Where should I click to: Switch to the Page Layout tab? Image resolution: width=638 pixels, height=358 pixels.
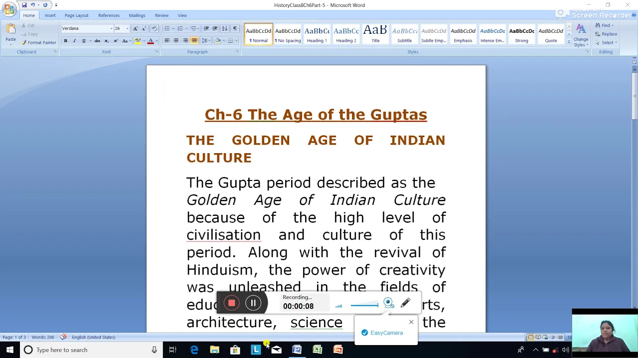coord(76,15)
